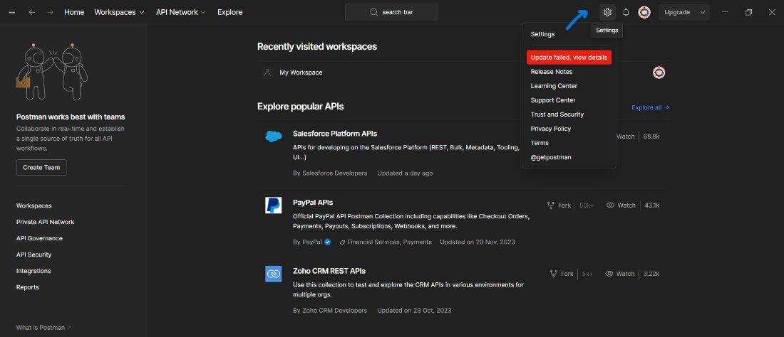Click the PayPal verified badge
The image size is (784, 337).
328,242
